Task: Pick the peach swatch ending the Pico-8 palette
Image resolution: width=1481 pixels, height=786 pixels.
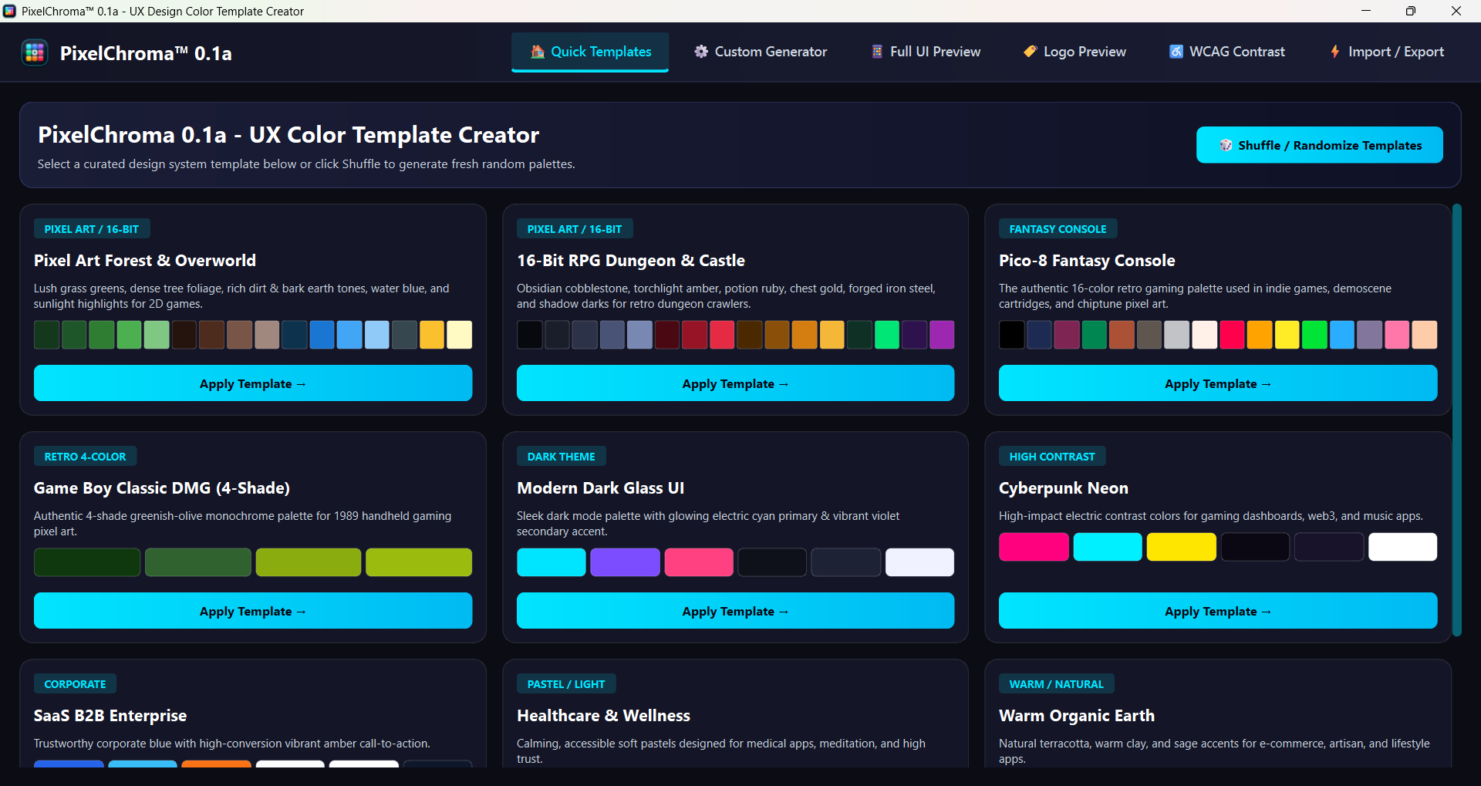Action: click(x=1424, y=335)
